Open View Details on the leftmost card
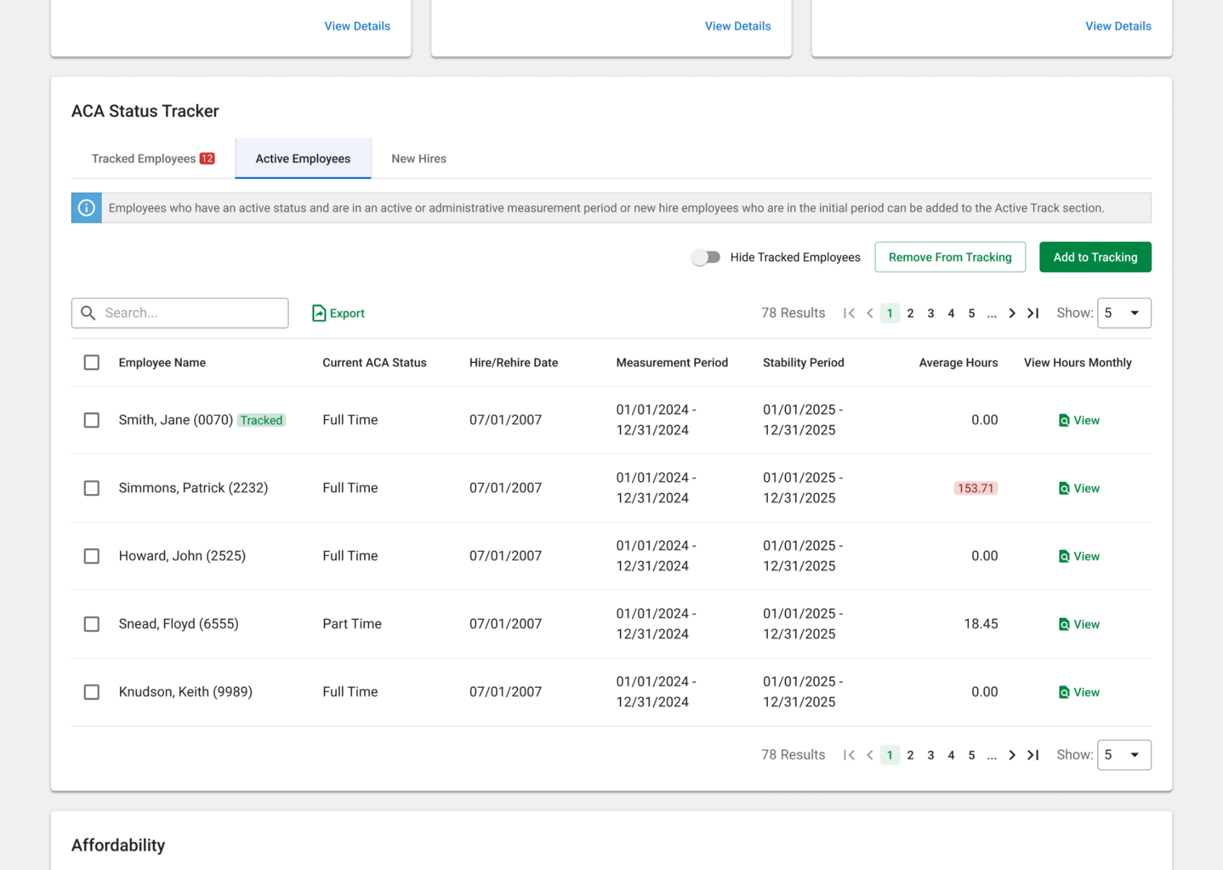Image resolution: width=1223 pixels, height=870 pixels. [x=357, y=26]
